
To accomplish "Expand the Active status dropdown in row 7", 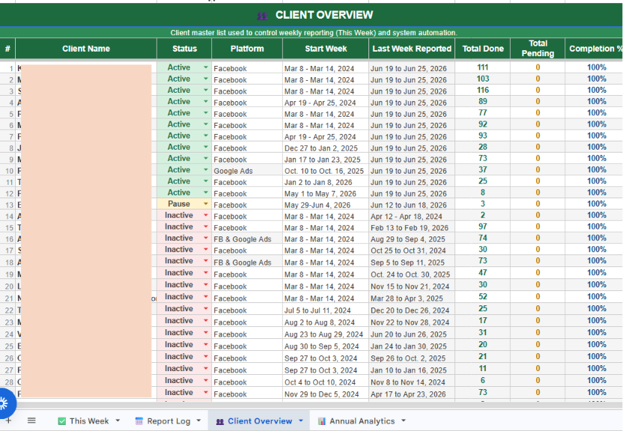I will click(205, 135).
